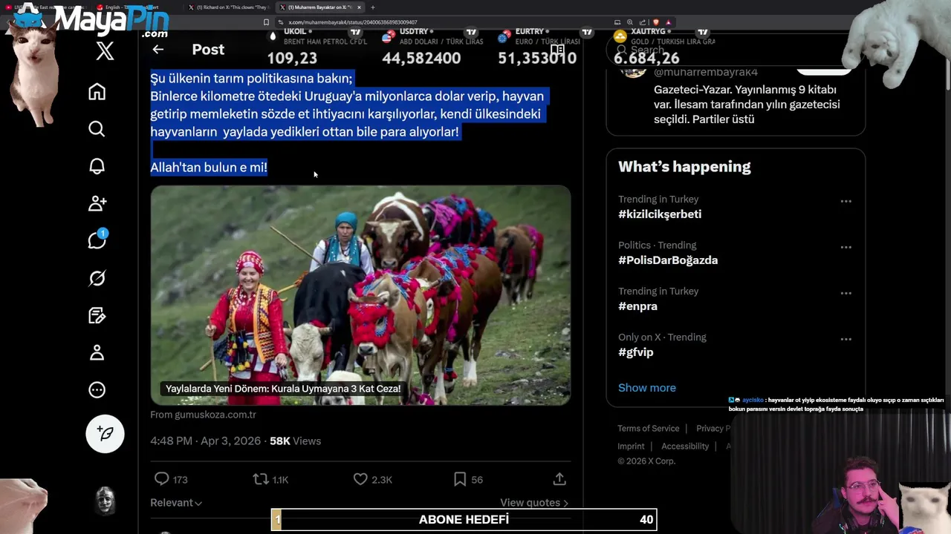This screenshot has width=951, height=534.
Task: Open More circle-dots menu in sidebar
Action: [x=97, y=389]
